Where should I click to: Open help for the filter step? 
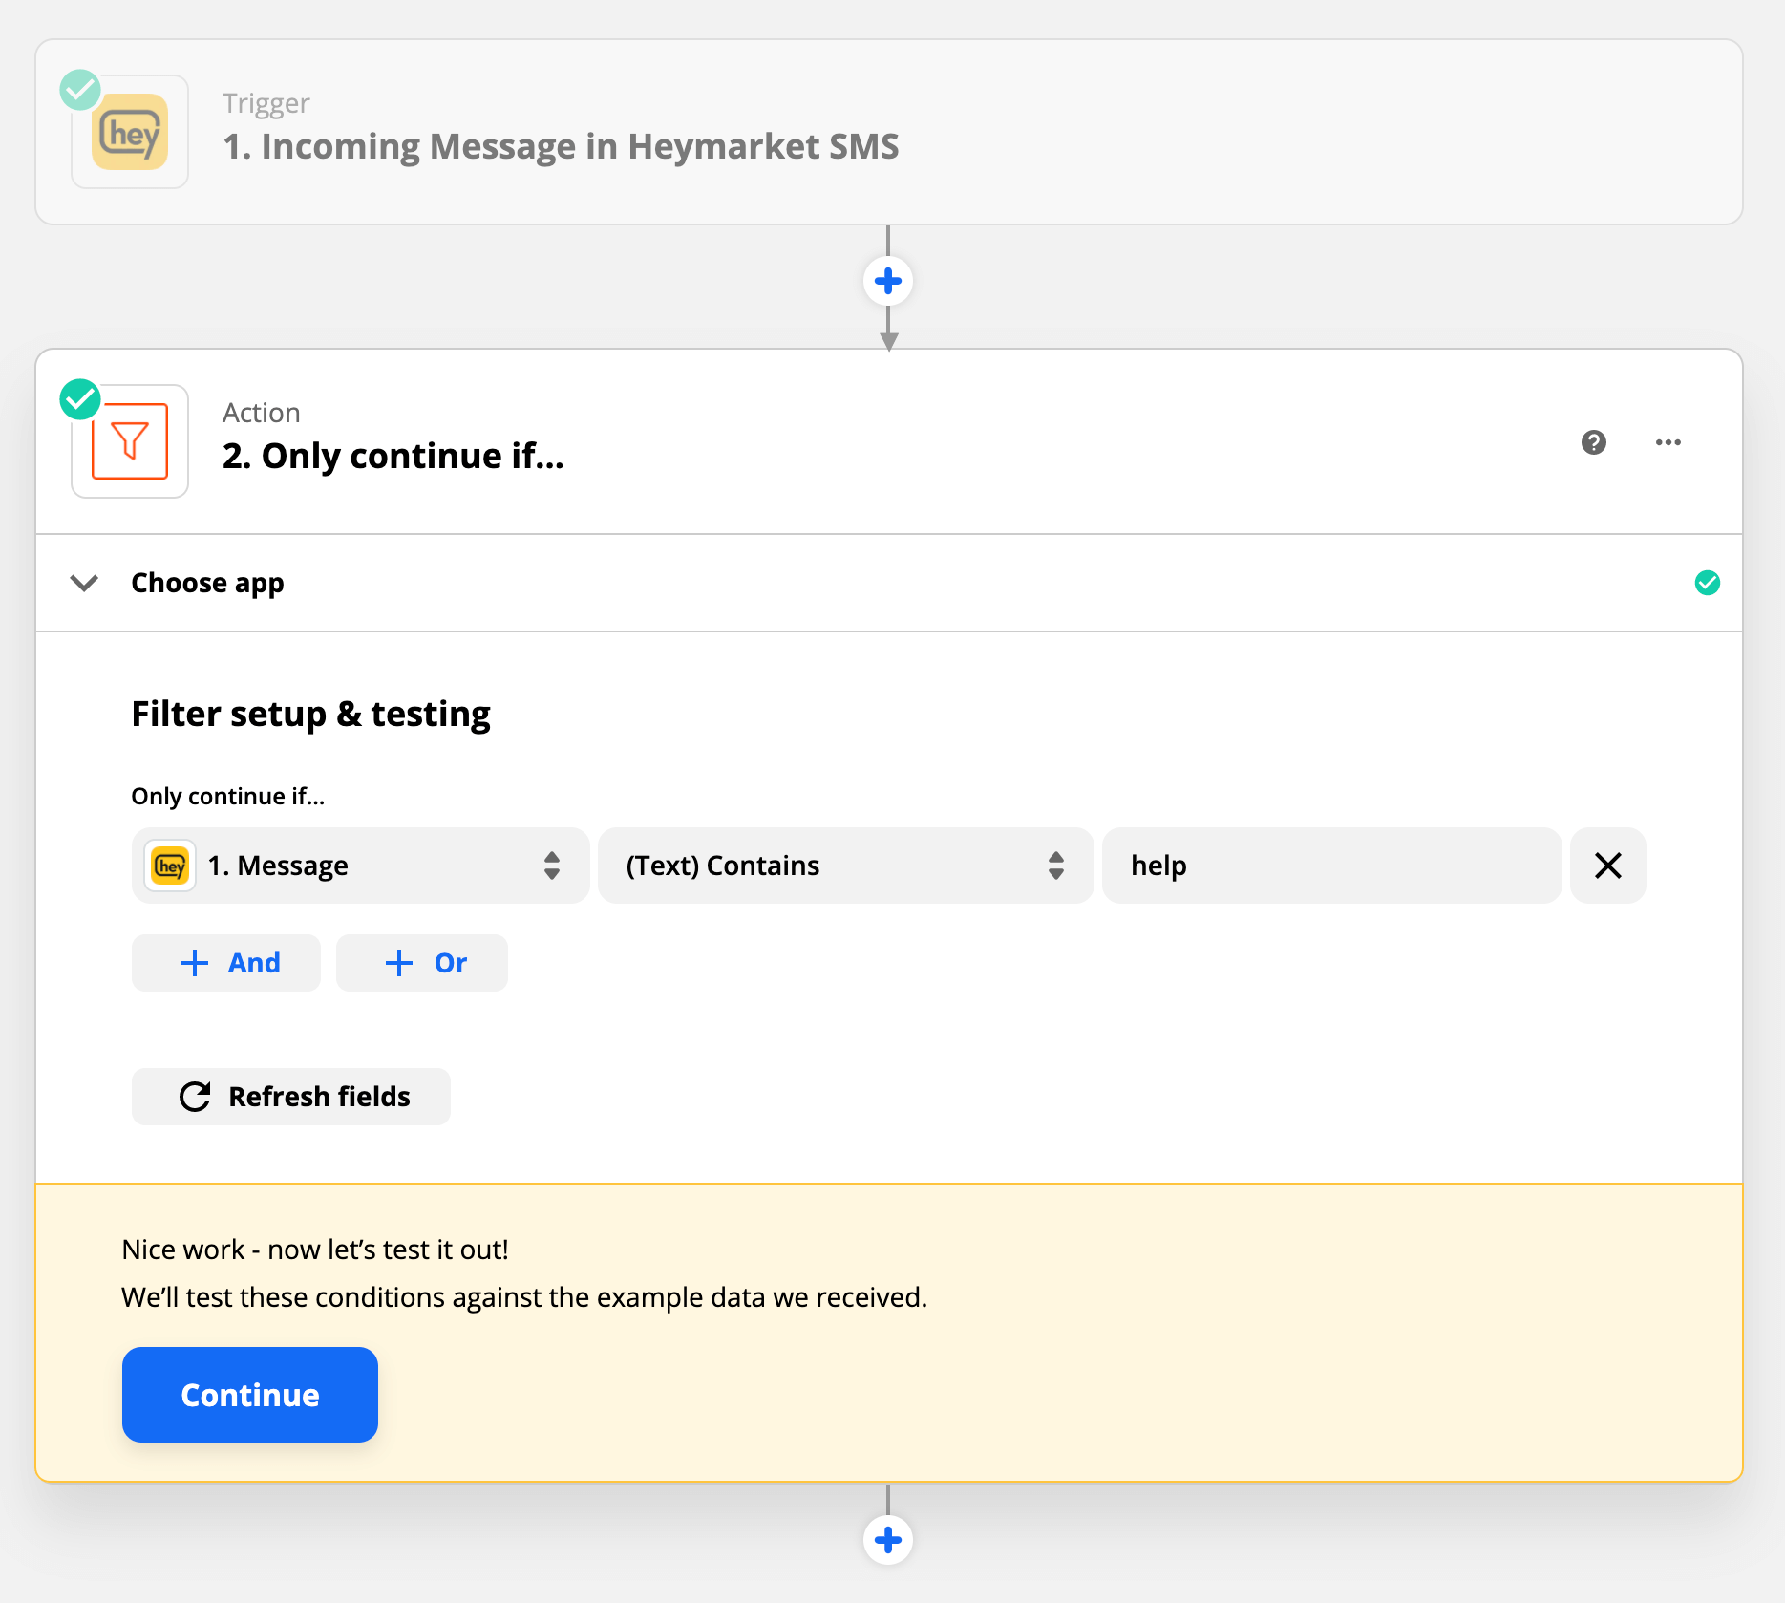[x=1594, y=442]
